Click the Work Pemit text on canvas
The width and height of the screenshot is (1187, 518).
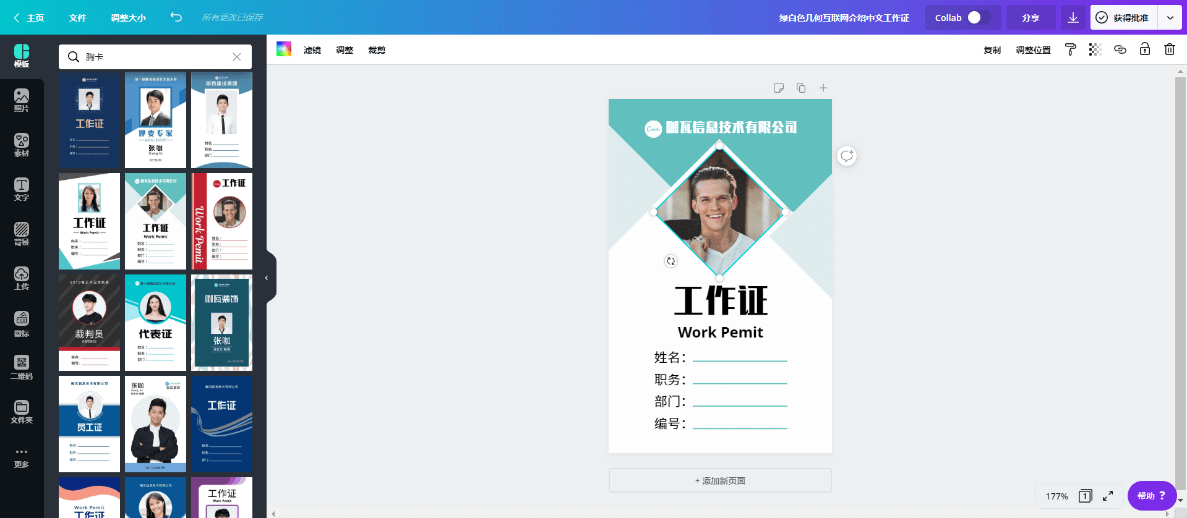721,333
